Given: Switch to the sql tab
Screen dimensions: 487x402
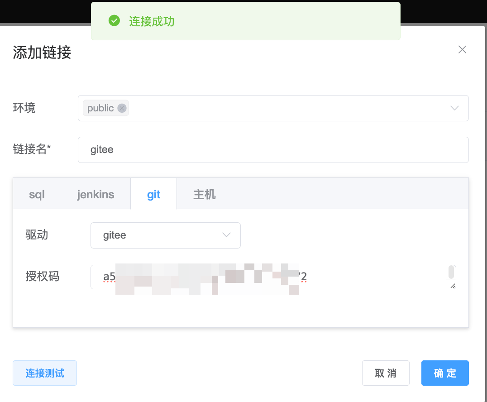Looking at the screenshot, I should tap(37, 195).
